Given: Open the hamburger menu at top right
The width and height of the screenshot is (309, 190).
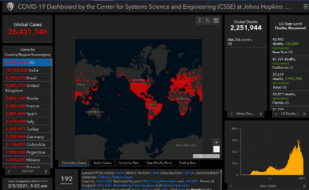Looking at the screenshot, I should coord(306,7).
